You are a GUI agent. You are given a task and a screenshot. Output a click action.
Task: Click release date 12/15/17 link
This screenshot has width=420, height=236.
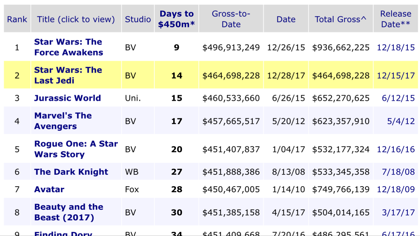tap(396, 76)
